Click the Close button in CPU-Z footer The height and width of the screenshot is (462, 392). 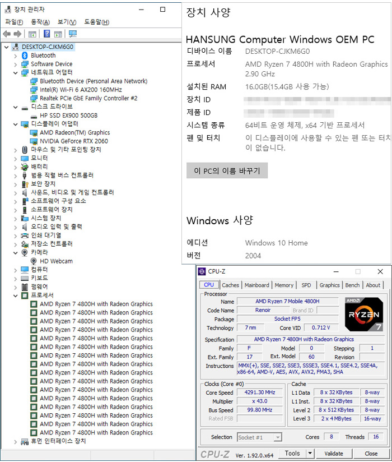(x=371, y=454)
